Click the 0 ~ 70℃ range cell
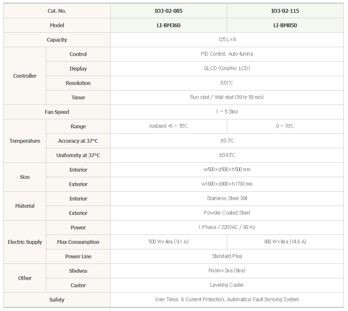Screen dimensions: 348x311 click(x=285, y=126)
